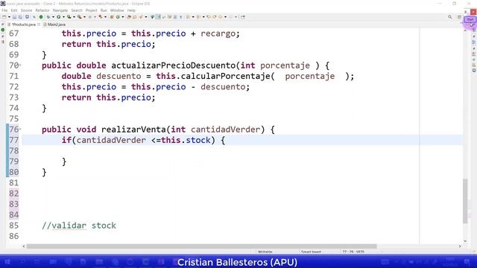
Task: Click the Save All toolbar icon
Action: [20, 17]
